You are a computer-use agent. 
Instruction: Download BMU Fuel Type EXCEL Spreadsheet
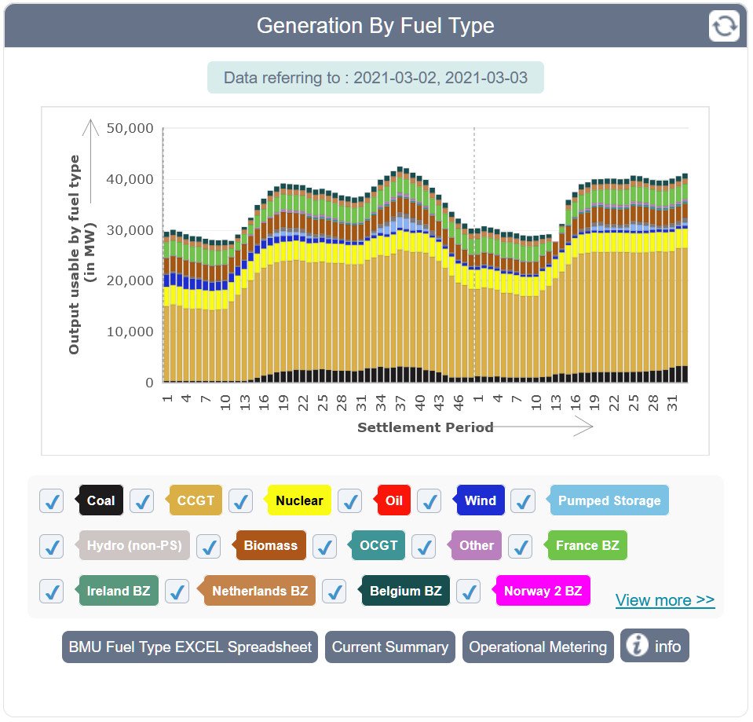tap(190, 647)
